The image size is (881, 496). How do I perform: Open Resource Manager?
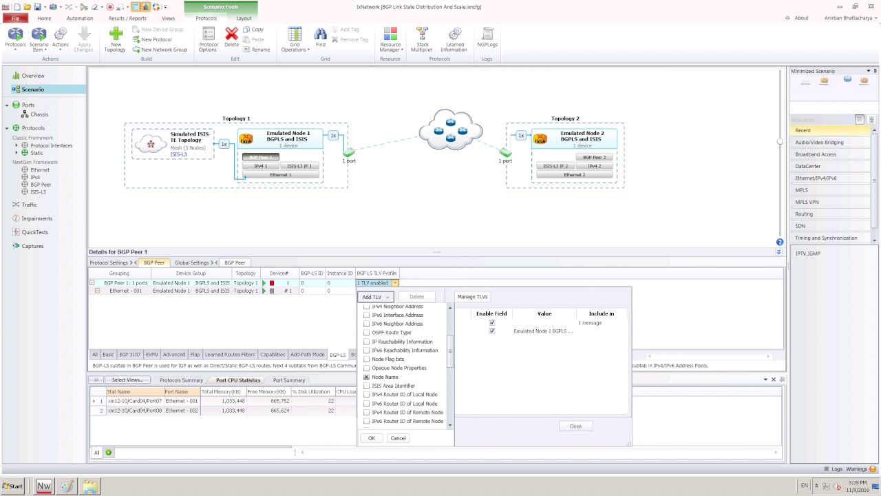coord(390,39)
